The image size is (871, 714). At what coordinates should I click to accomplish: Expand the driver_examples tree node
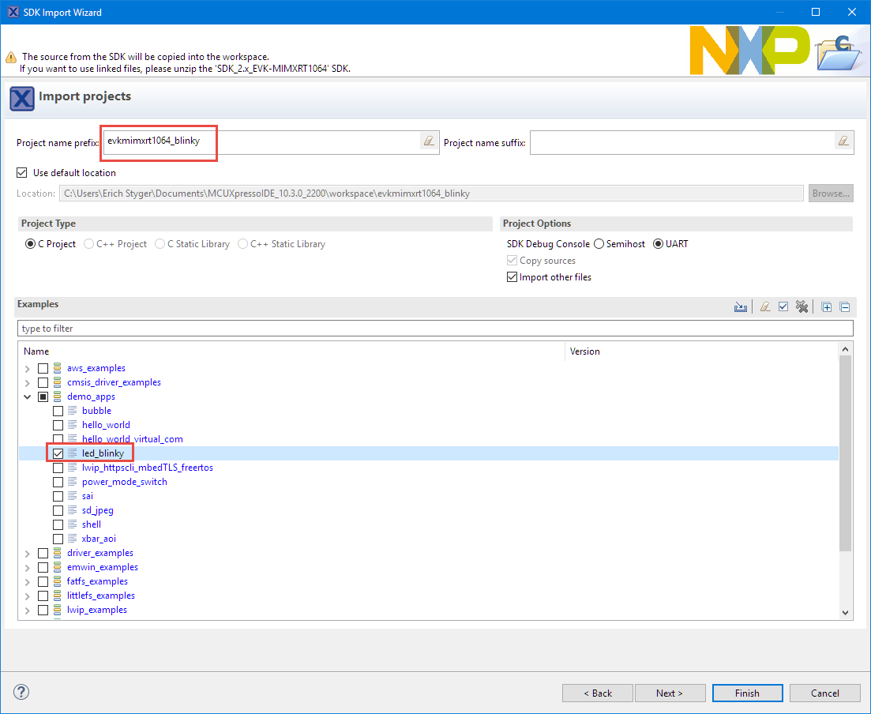pyautogui.click(x=28, y=554)
